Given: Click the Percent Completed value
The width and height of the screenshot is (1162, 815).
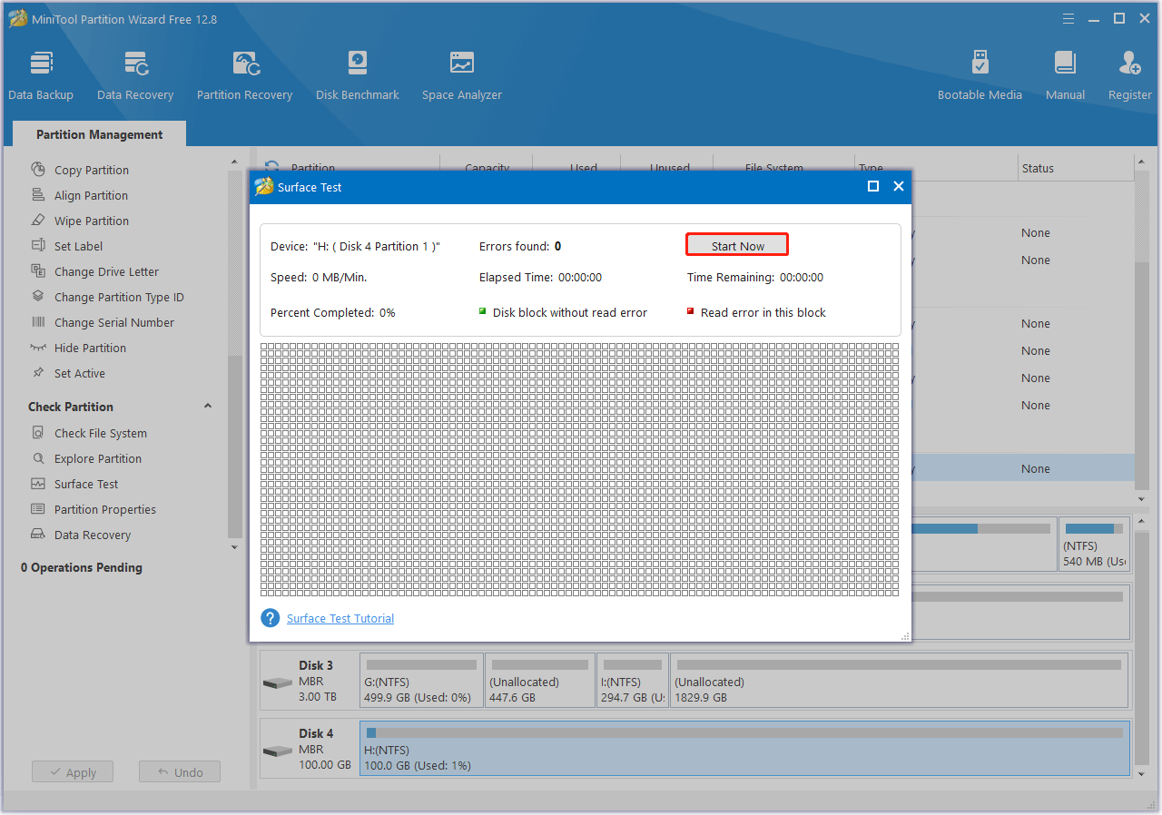Looking at the screenshot, I should coord(388,312).
